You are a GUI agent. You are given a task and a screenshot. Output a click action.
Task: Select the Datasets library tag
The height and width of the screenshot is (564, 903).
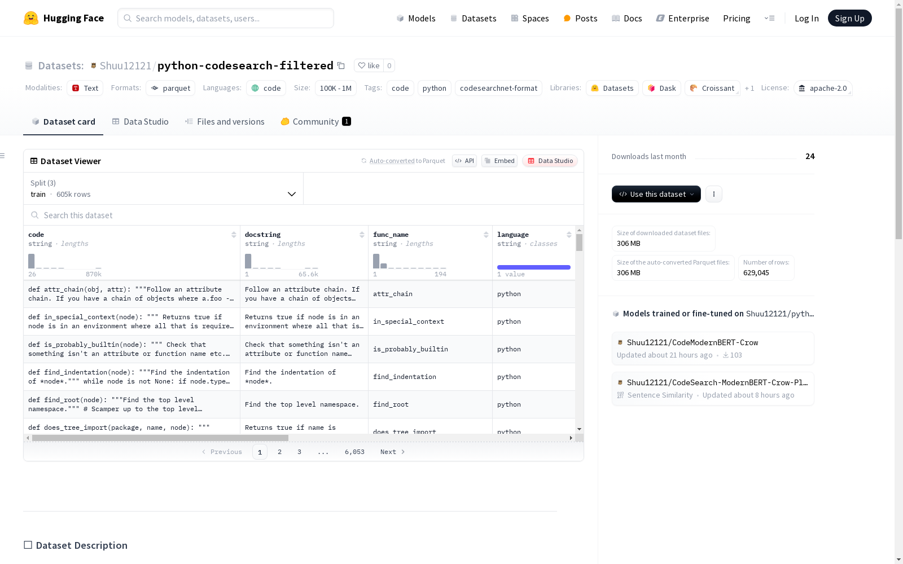coord(612,88)
